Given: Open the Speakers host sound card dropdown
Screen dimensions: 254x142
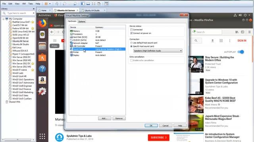Looking at the screenshot, I should coord(158,51).
